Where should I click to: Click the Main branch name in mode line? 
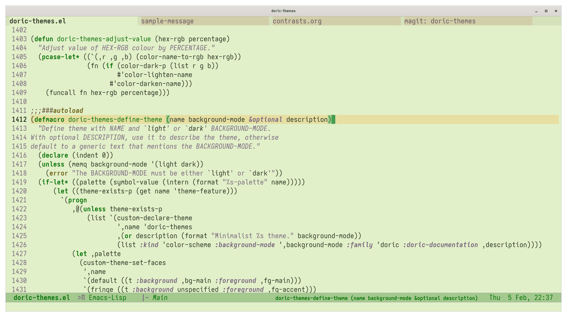pos(160,298)
